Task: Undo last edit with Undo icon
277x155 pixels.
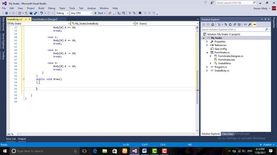Action: (42, 13)
